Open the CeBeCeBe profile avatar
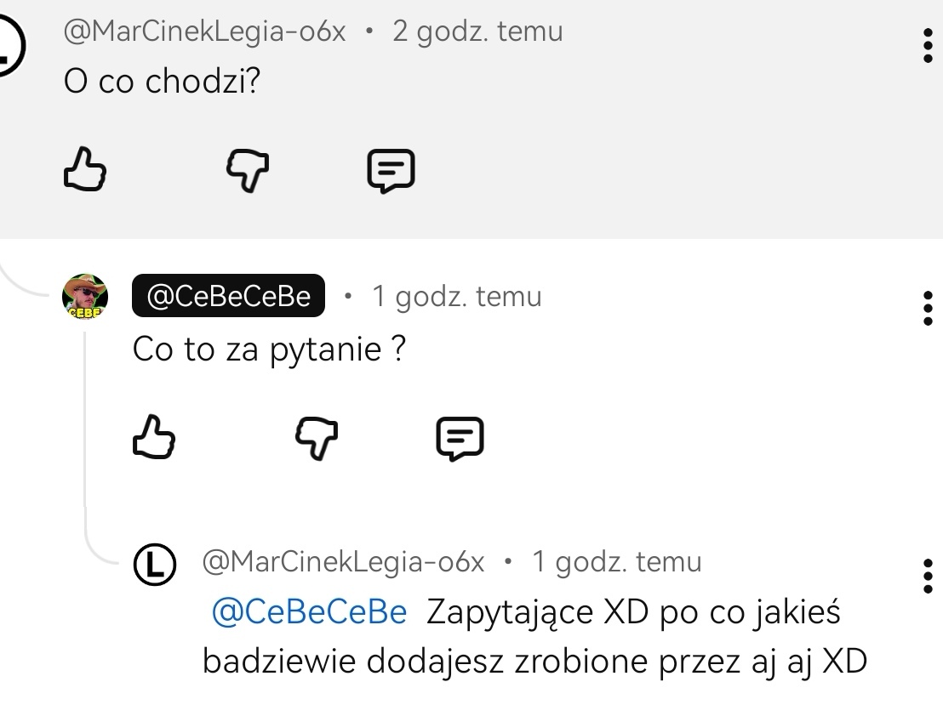This screenshot has width=943, height=716. pos(86,297)
